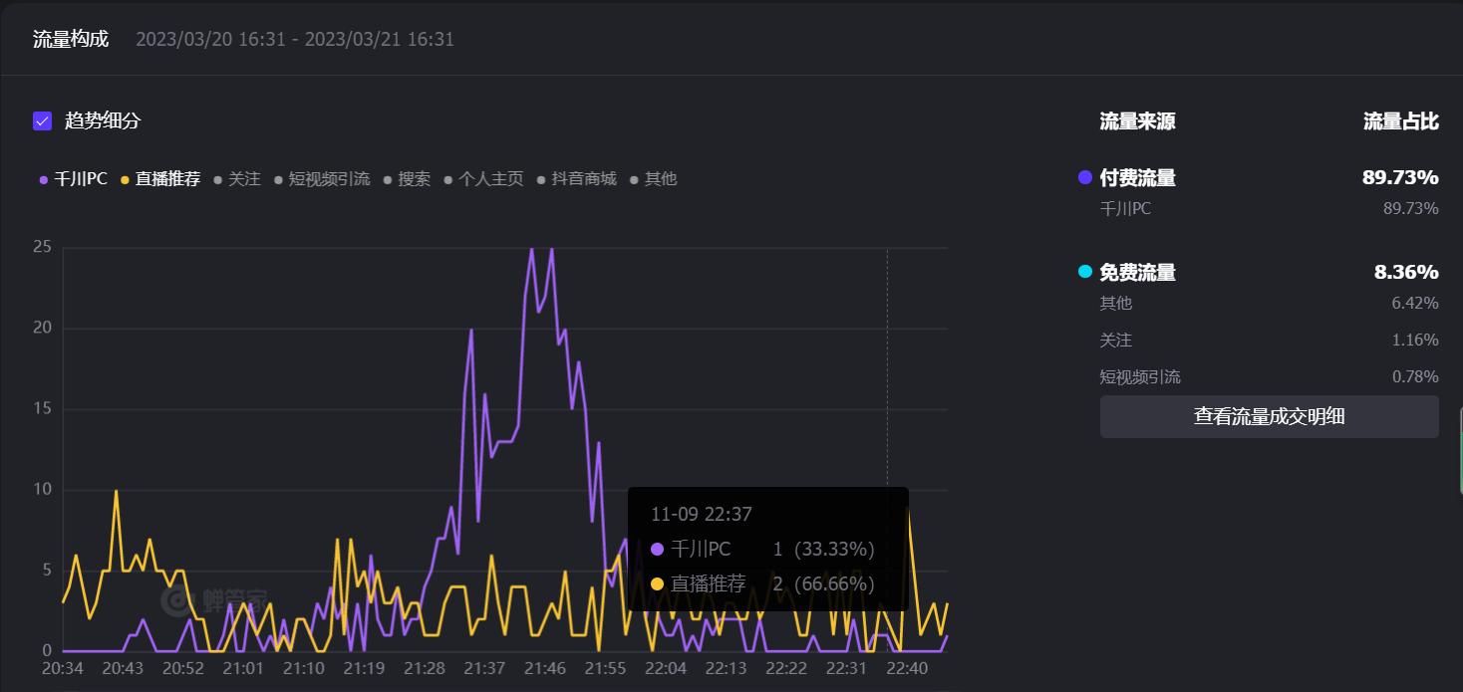The height and width of the screenshot is (692, 1463).
Task: Enable the 搜索 legend series
Action: [x=407, y=179]
